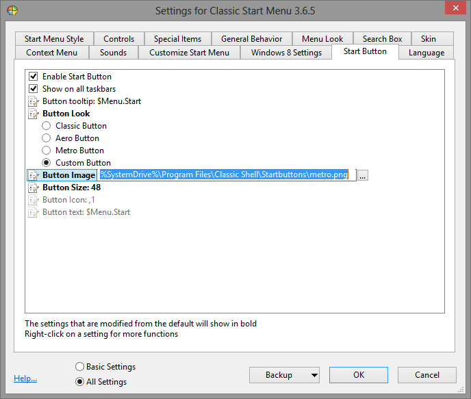Click the Button Image setting icon
The width and height of the screenshot is (471, 399).
pyautogui.click(x=34, y=175)
